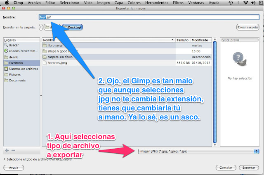Click the volume speaker icon

pos(253,3)
